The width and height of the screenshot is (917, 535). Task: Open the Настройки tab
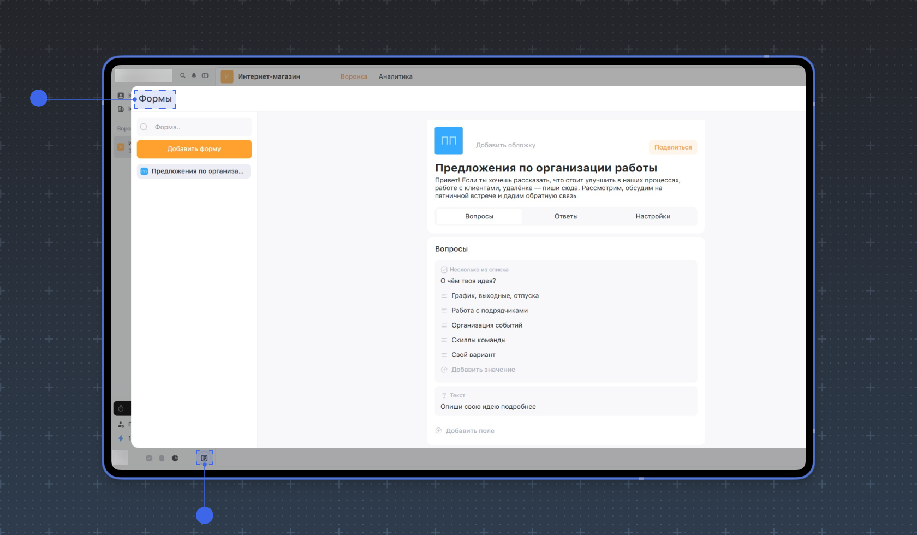(653, 217)
